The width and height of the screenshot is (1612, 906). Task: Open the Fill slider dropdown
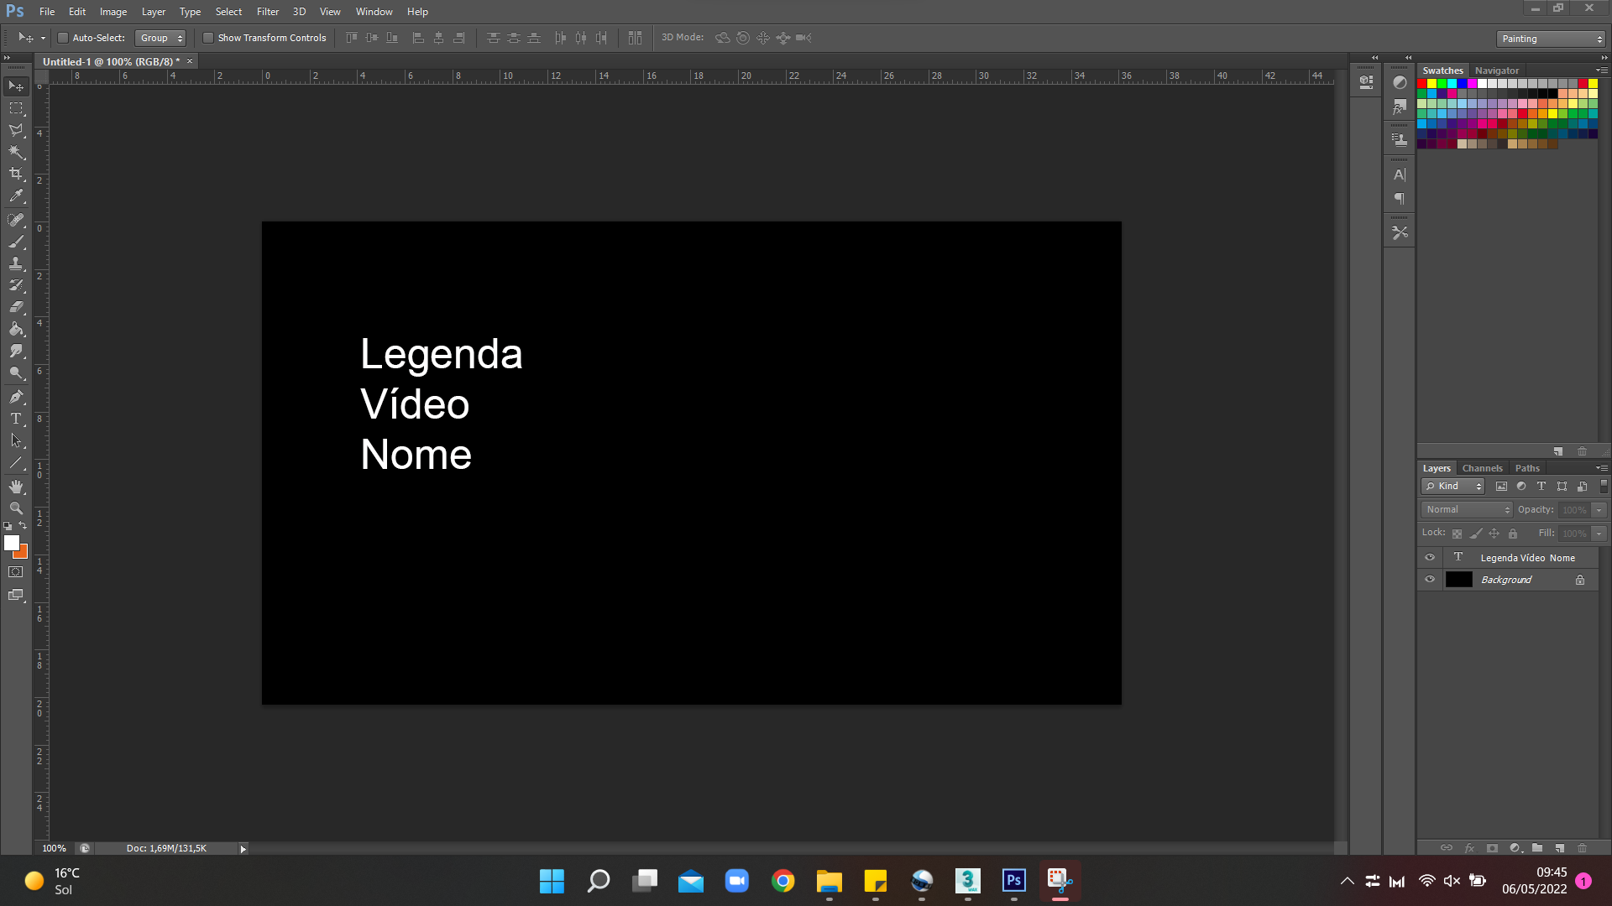pyautogui.click(x=1599, y=534)
